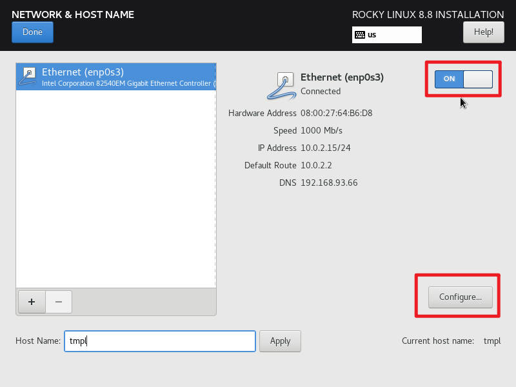The height and width of the screenshot is (387, 516).
Task: Click the IP address 10.0.2.15/24
Action: (326, 148)
